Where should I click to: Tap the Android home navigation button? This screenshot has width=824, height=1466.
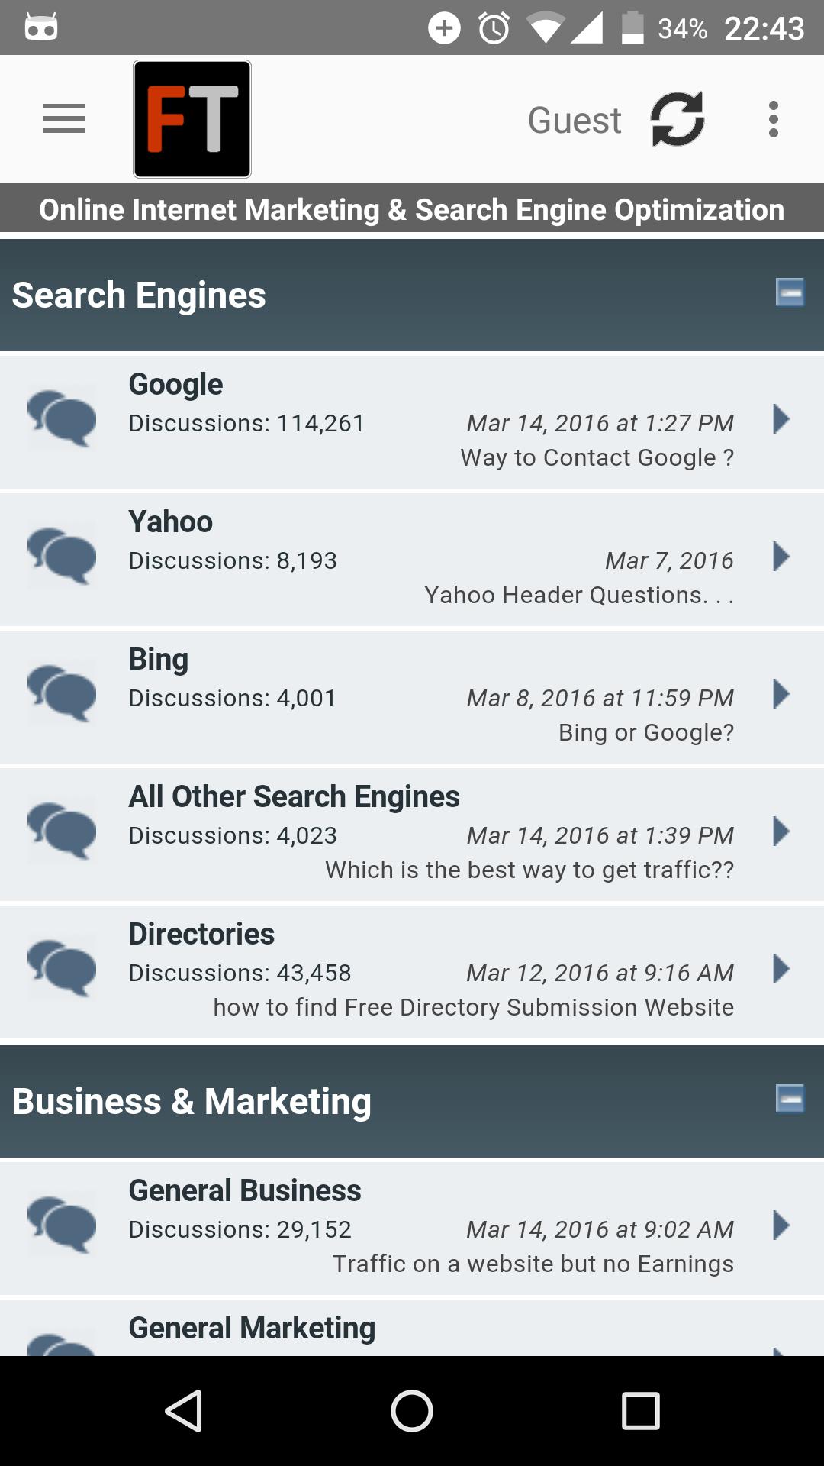(x=412, y=1410)
